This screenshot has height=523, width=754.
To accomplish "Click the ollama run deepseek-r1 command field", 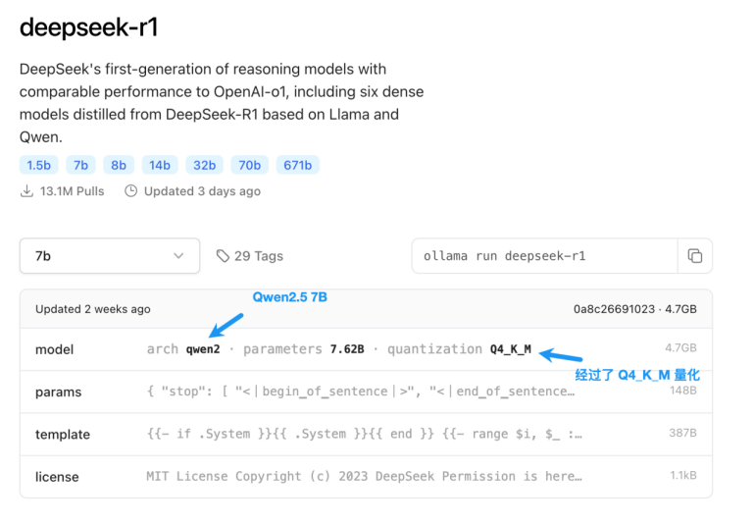I will pos(545,256).
